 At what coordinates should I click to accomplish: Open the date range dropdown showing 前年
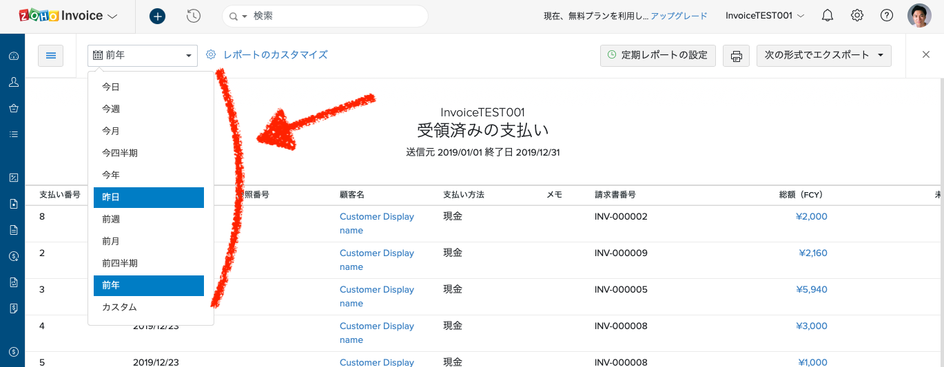pyautogui.click(x=143, y=56)
